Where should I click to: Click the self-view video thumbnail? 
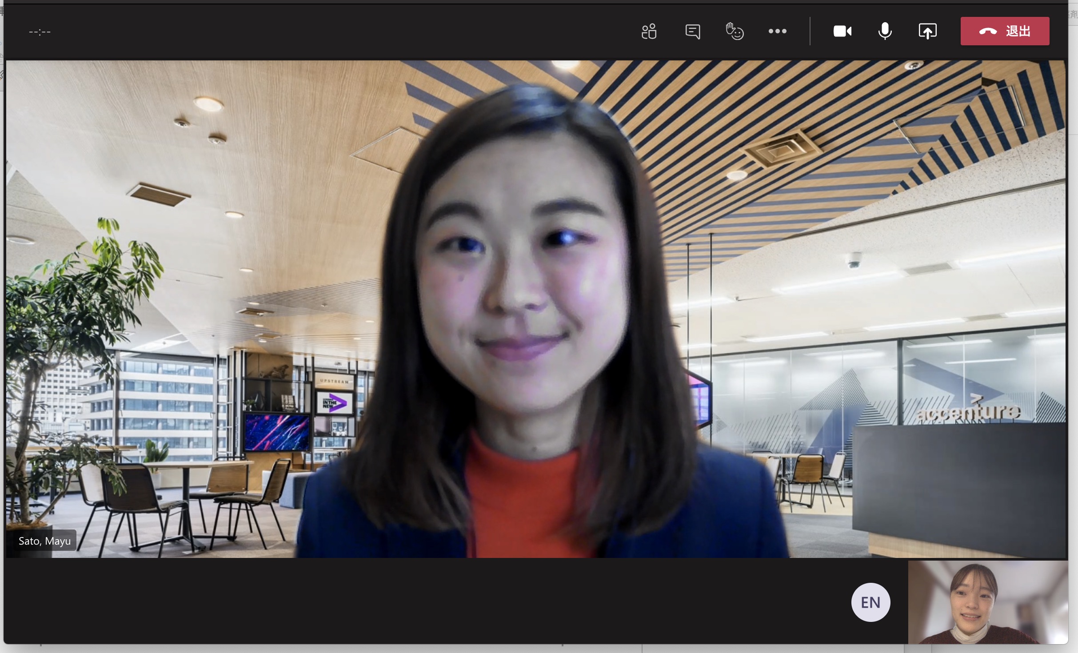point(987,602)
